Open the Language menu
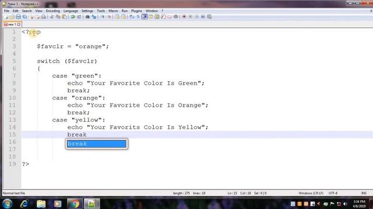The width and height of the screenshot is (373, 209). point(71,11)
